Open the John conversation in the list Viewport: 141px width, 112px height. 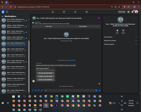click(x=14, y=56)
